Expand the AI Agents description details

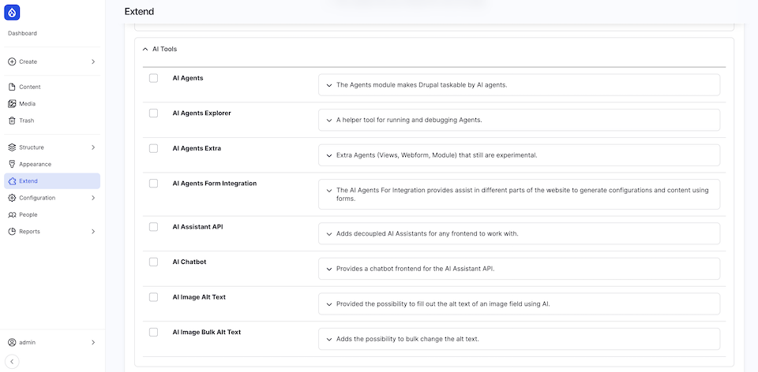329,85
